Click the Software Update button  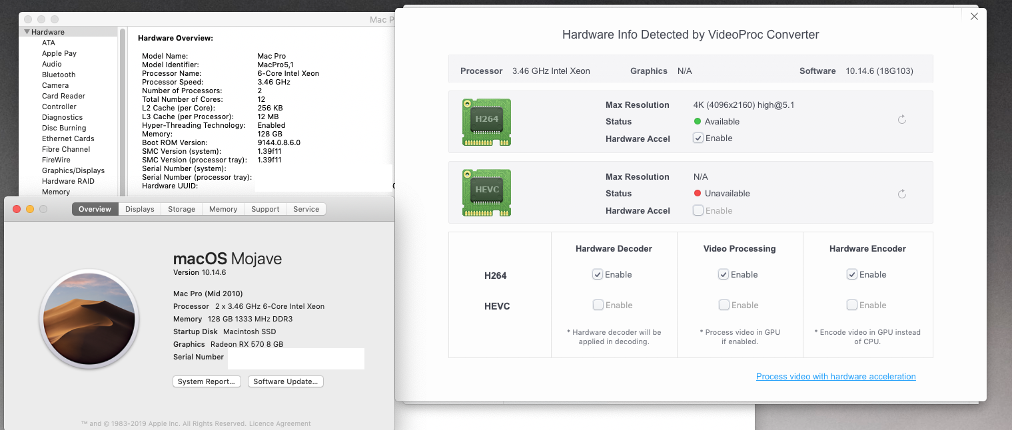(x=286, y=381)
